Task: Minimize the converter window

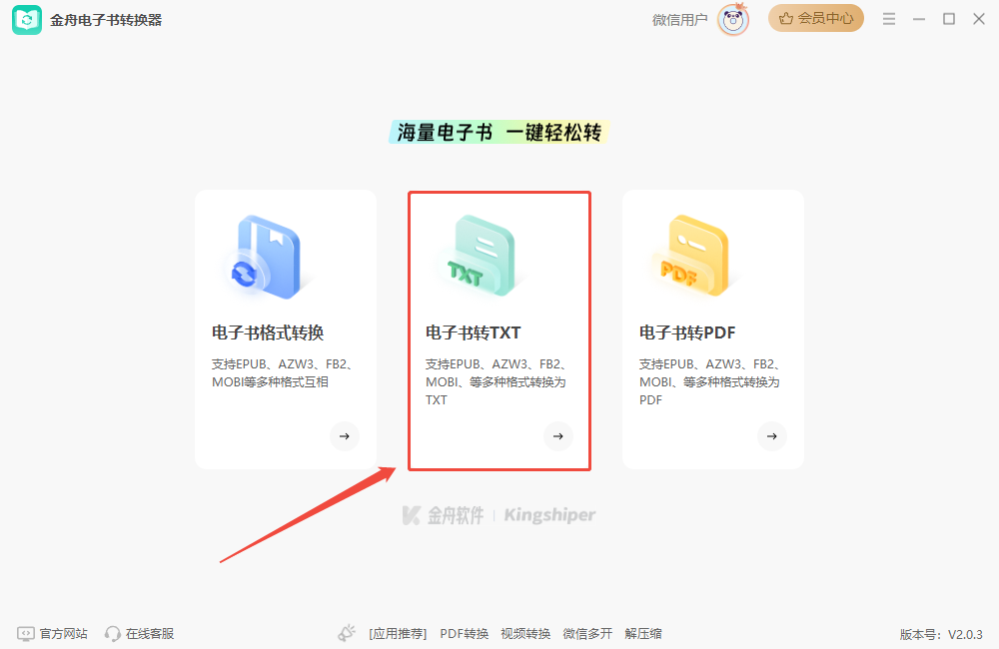Action: (x=919, y=19)
